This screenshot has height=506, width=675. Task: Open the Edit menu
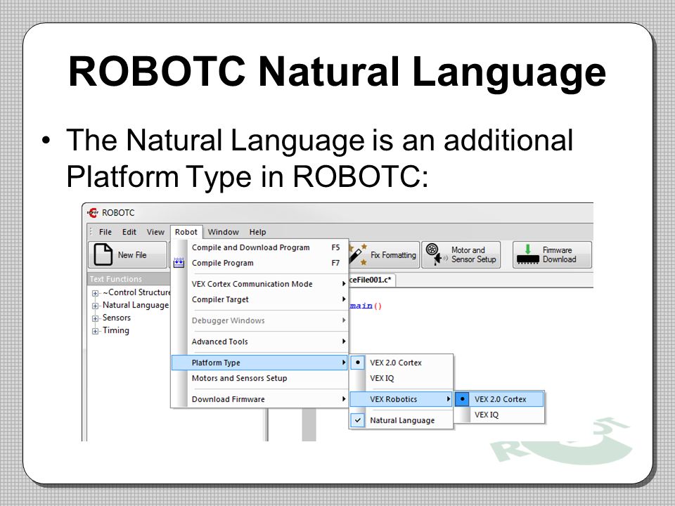[129, 232]
